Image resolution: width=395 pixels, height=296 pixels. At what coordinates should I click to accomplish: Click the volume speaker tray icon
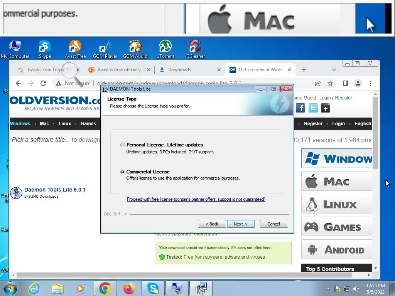click(x=356, y=289)
